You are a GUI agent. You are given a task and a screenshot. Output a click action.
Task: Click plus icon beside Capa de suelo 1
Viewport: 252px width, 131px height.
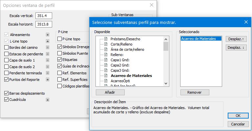pos(47,60)
